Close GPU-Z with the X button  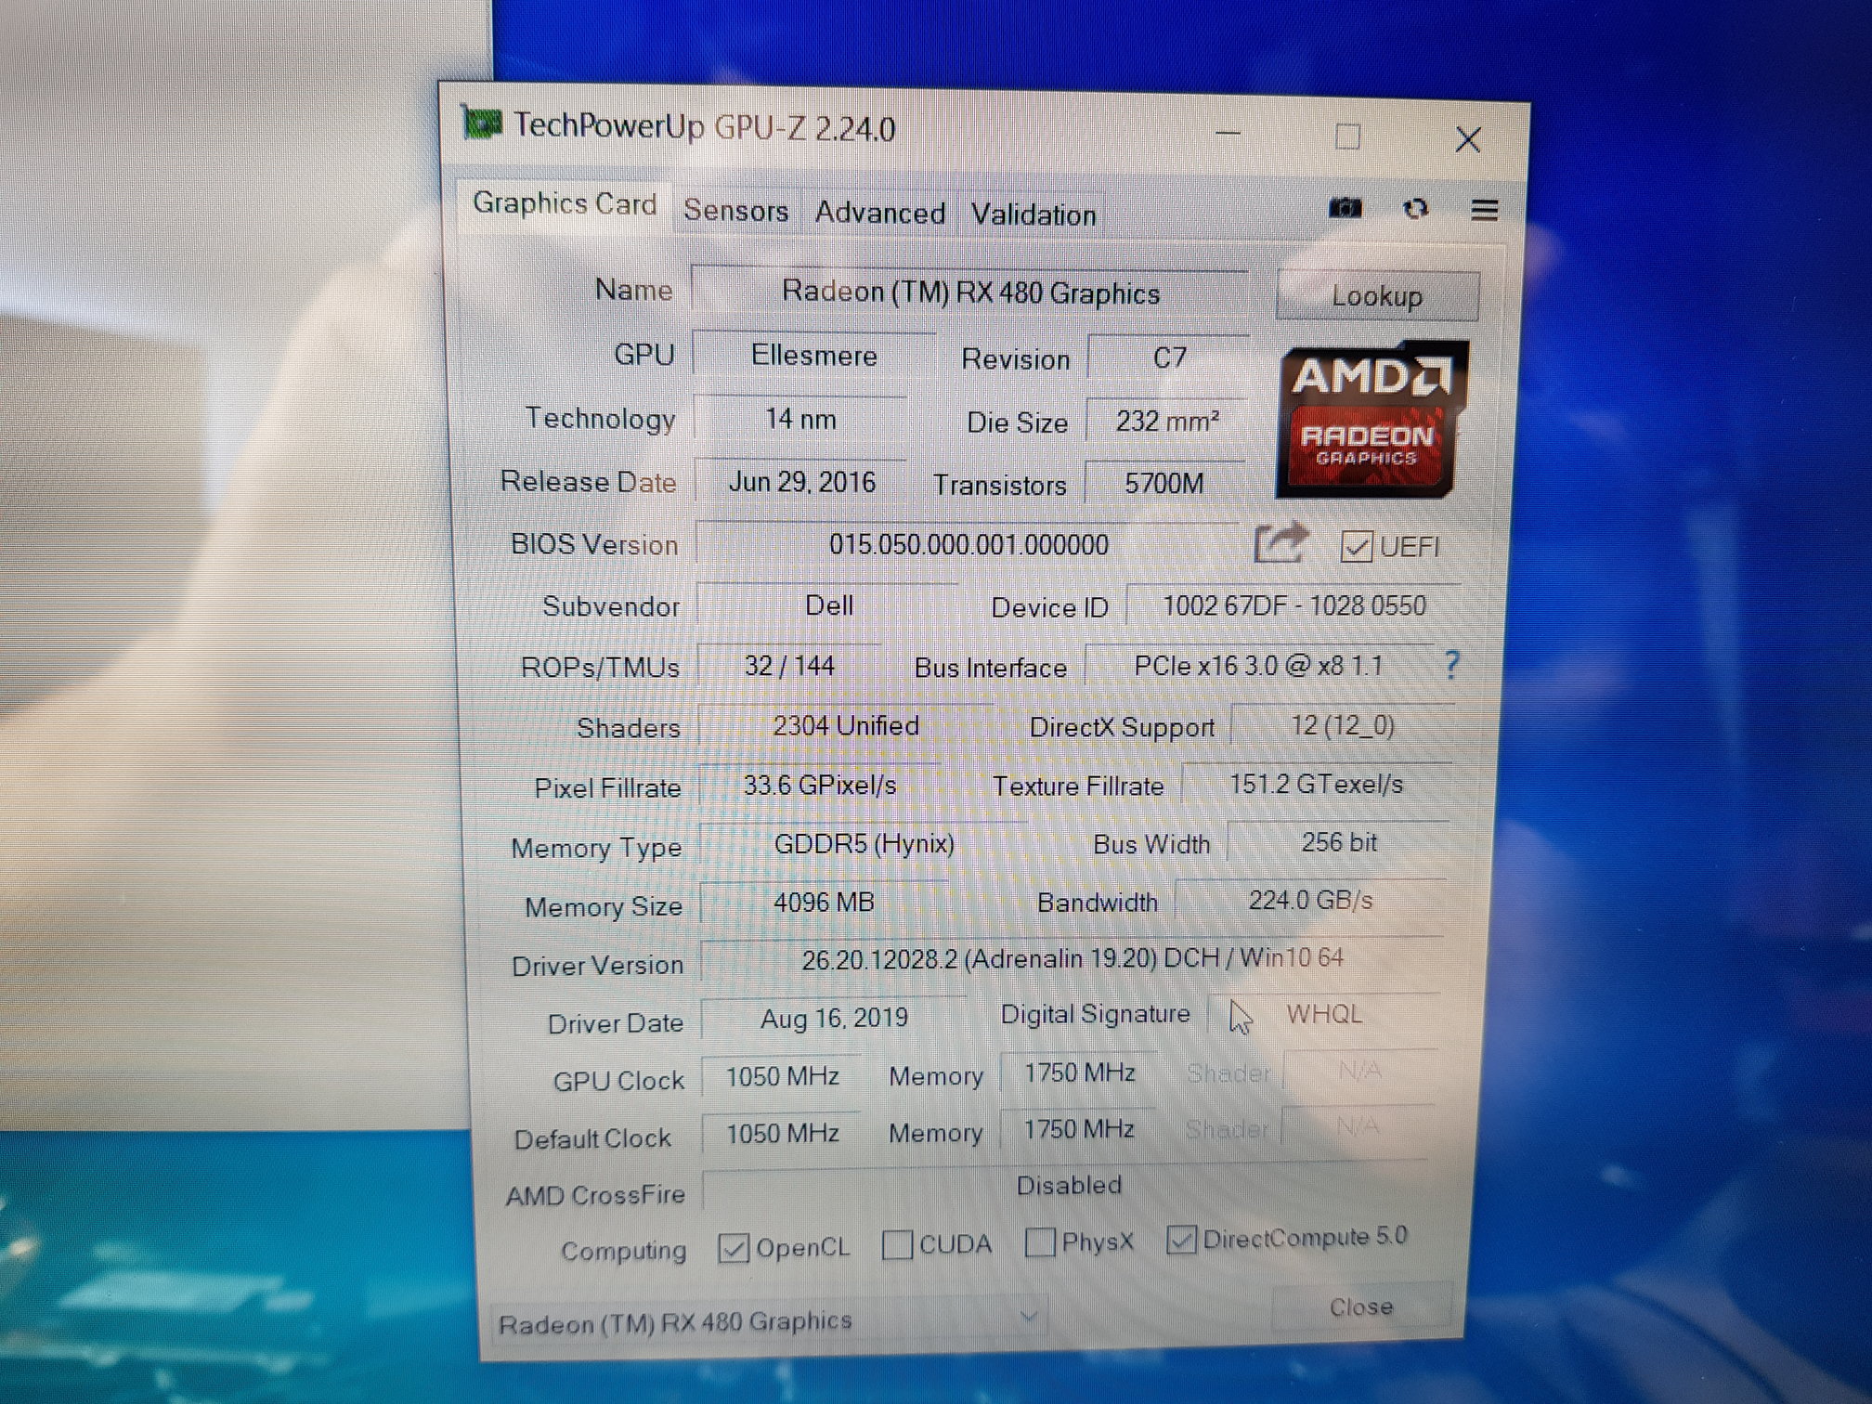click(1468, 140)
